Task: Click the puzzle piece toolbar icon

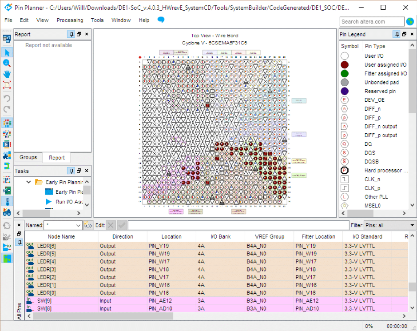Action: (x=7, y=155)
